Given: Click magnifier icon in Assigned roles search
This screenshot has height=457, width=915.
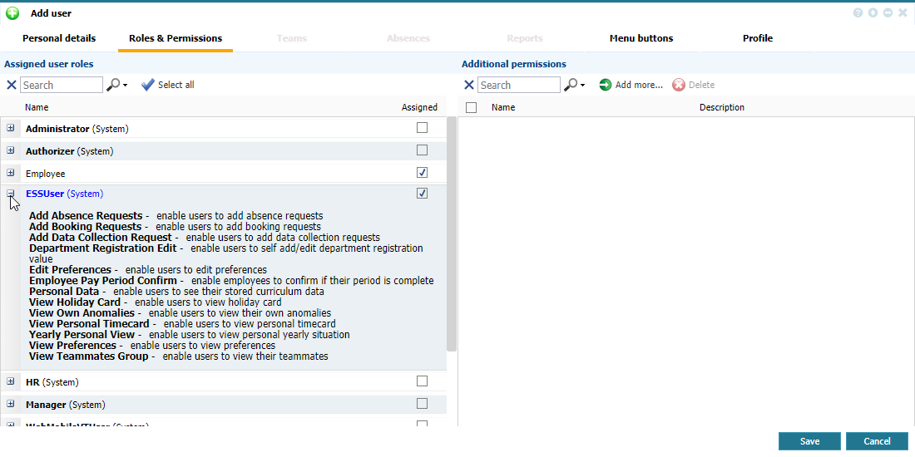Looking at the screenshot, I should point(115,85).
